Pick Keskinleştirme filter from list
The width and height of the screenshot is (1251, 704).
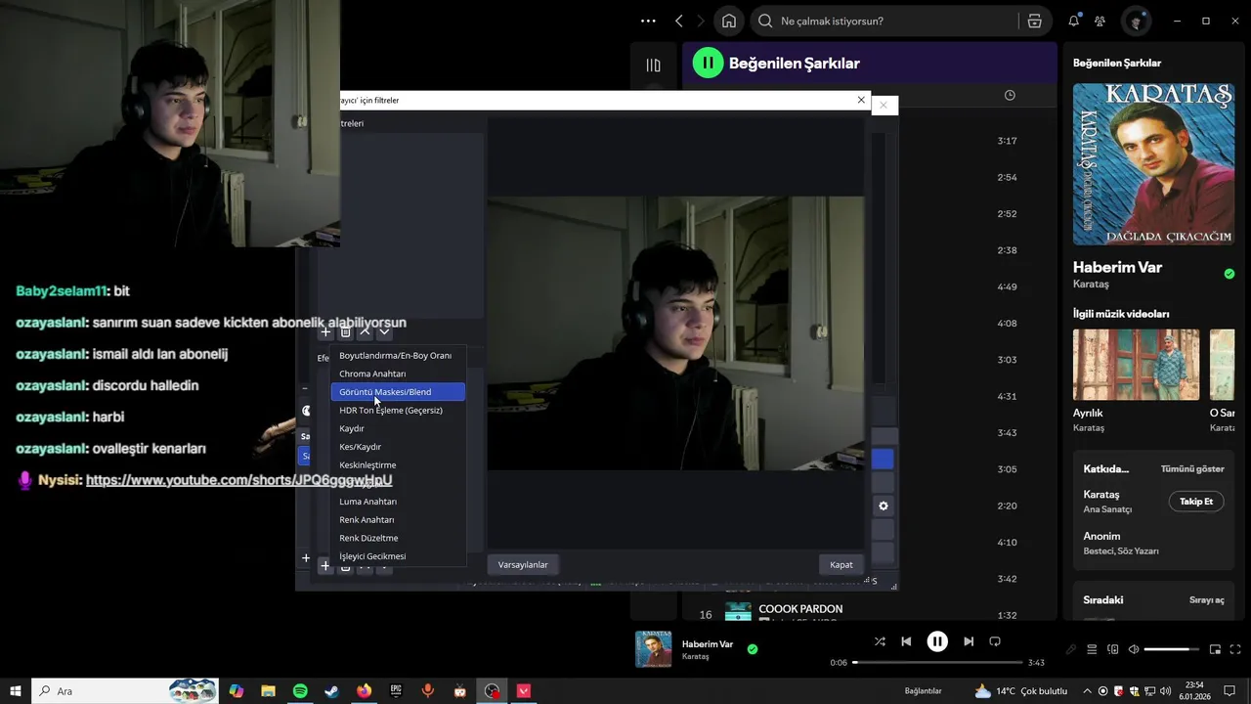(398, 465)
